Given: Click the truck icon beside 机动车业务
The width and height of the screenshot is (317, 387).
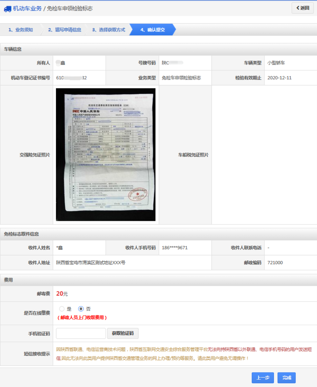Looking at the screenshot, I should (8, 9).
